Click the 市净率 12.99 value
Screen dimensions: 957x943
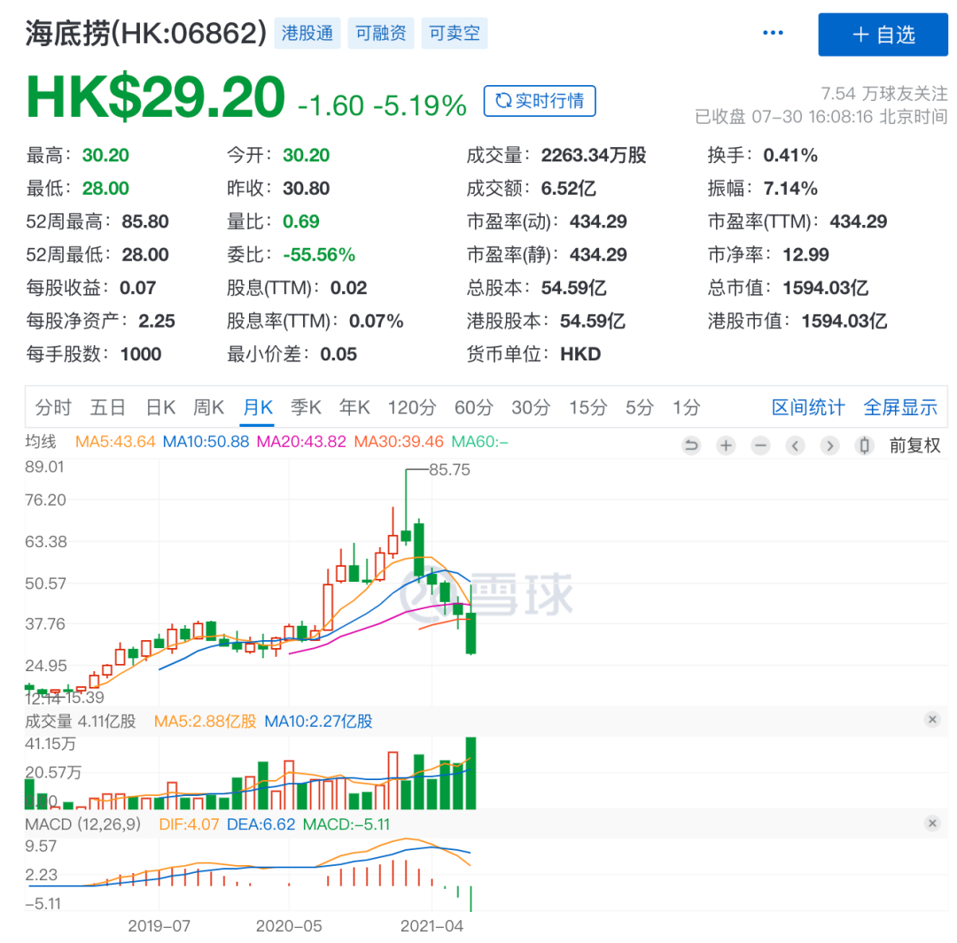pos(805,254)
